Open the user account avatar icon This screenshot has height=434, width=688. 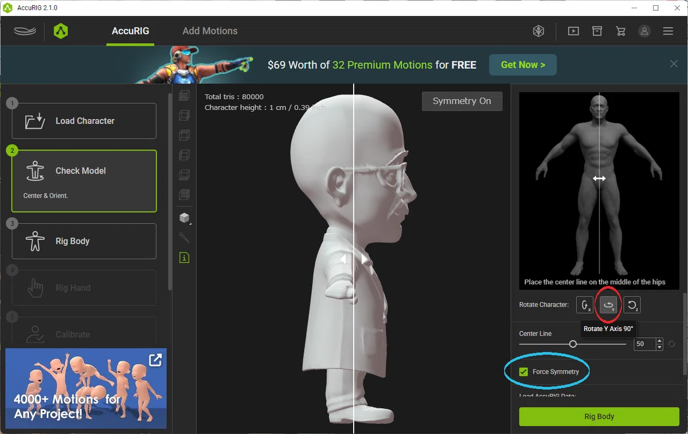(644, 31)
